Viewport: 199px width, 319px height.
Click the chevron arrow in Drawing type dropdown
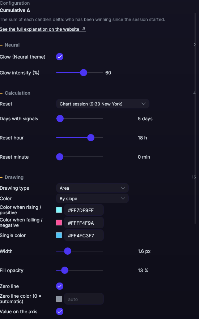click(123, 188)
